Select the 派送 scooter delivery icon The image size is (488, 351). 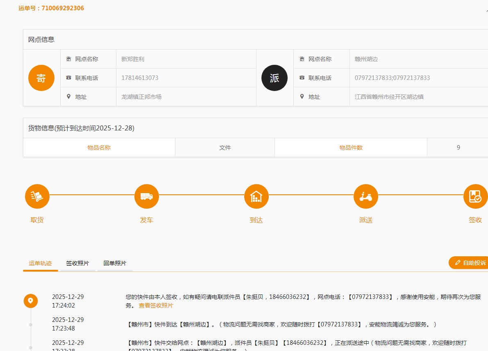366,196
